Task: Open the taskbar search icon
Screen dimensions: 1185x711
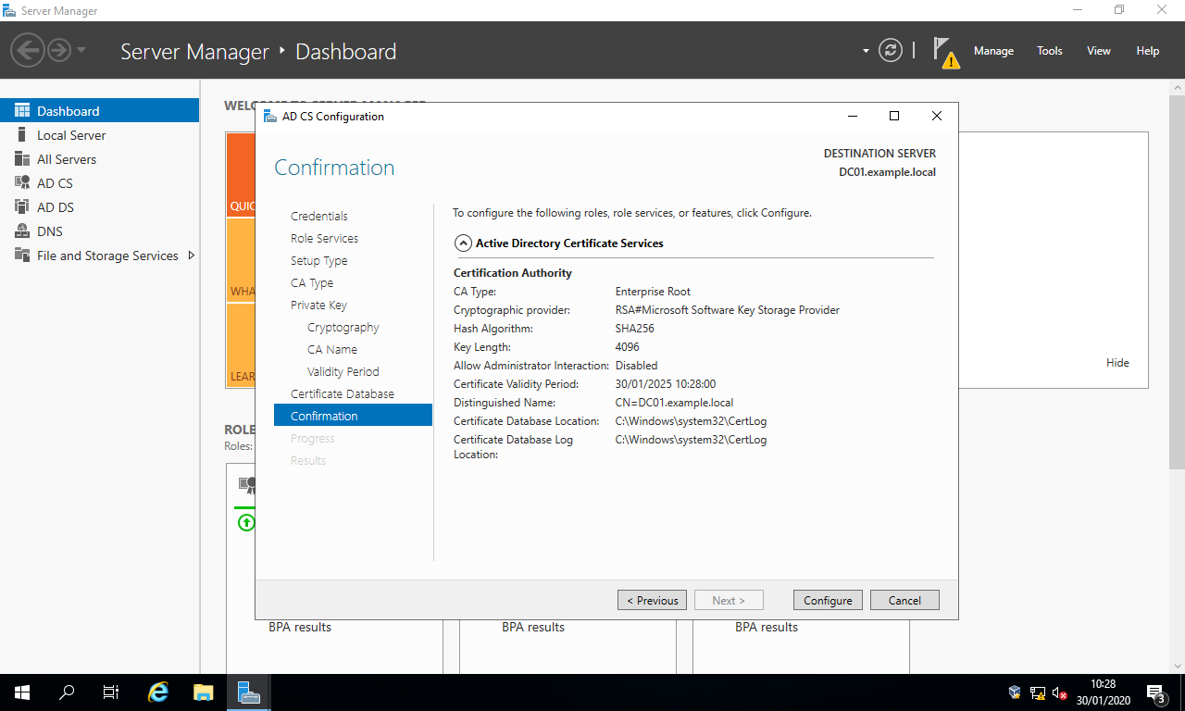Action: pyautogui.click(x=67, y=692)
